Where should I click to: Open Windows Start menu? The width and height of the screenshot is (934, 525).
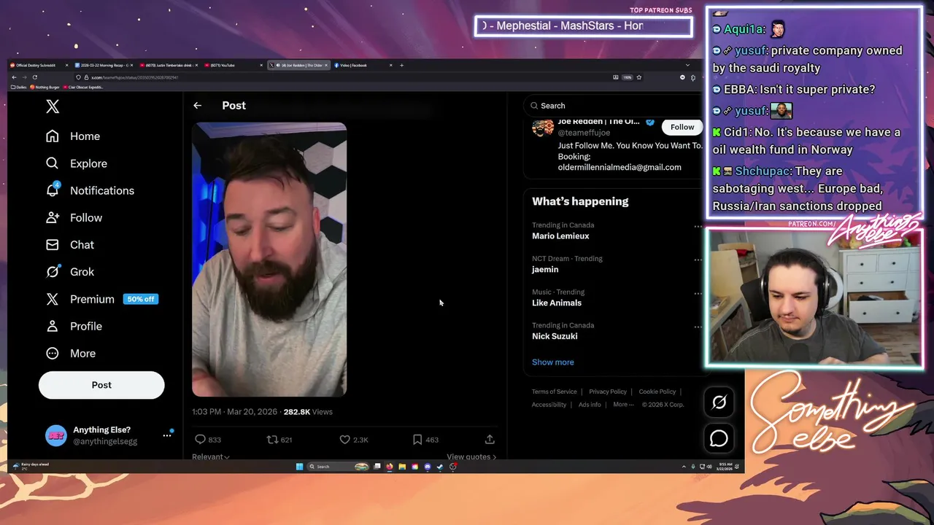(x=299, y=467)
